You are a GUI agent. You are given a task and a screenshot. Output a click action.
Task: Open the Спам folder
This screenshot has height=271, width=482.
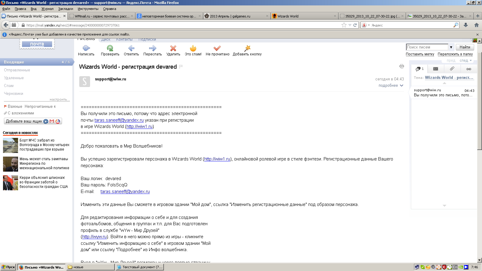tap(9, 86)
